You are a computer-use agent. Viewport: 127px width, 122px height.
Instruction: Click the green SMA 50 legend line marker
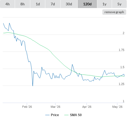pyautogui.click(x=66, y=115)
